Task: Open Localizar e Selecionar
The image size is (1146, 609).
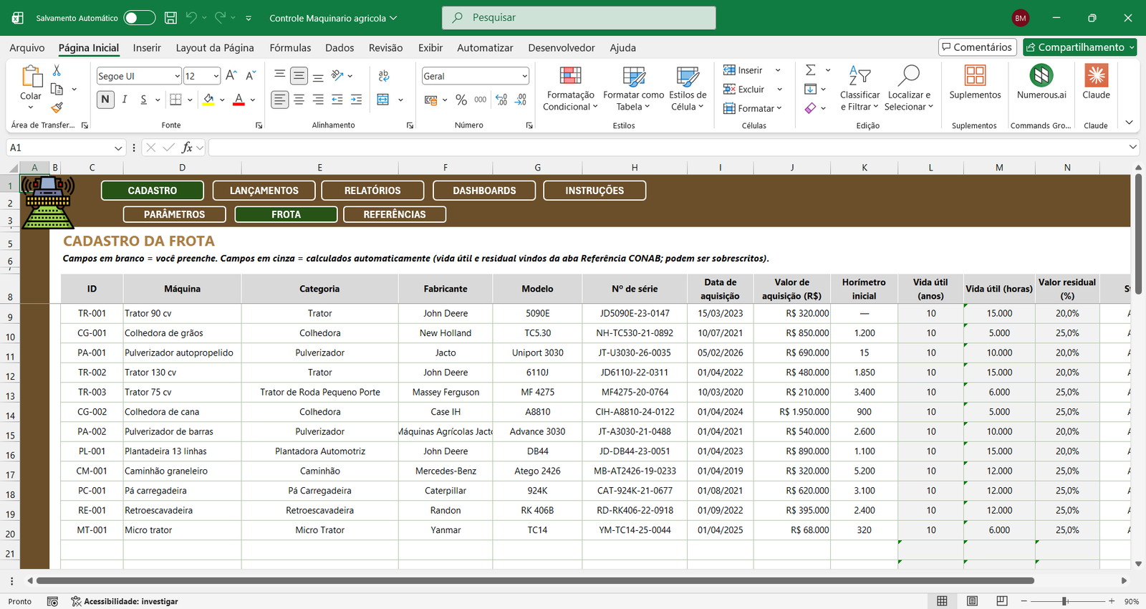Action: pyautogui.click(x=909, y=89)
